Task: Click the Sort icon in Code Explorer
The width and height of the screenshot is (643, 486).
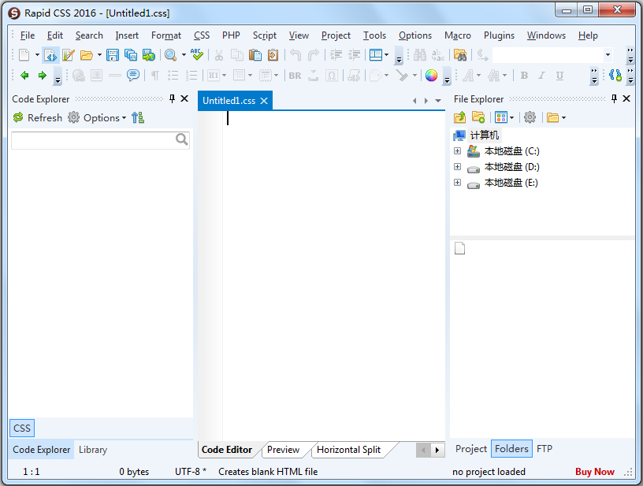Action: coord(138,117)
